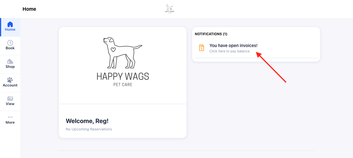Screen dimensions: 353x158
Task: Open the "You have open invoices!" notification
Action: 233,46
